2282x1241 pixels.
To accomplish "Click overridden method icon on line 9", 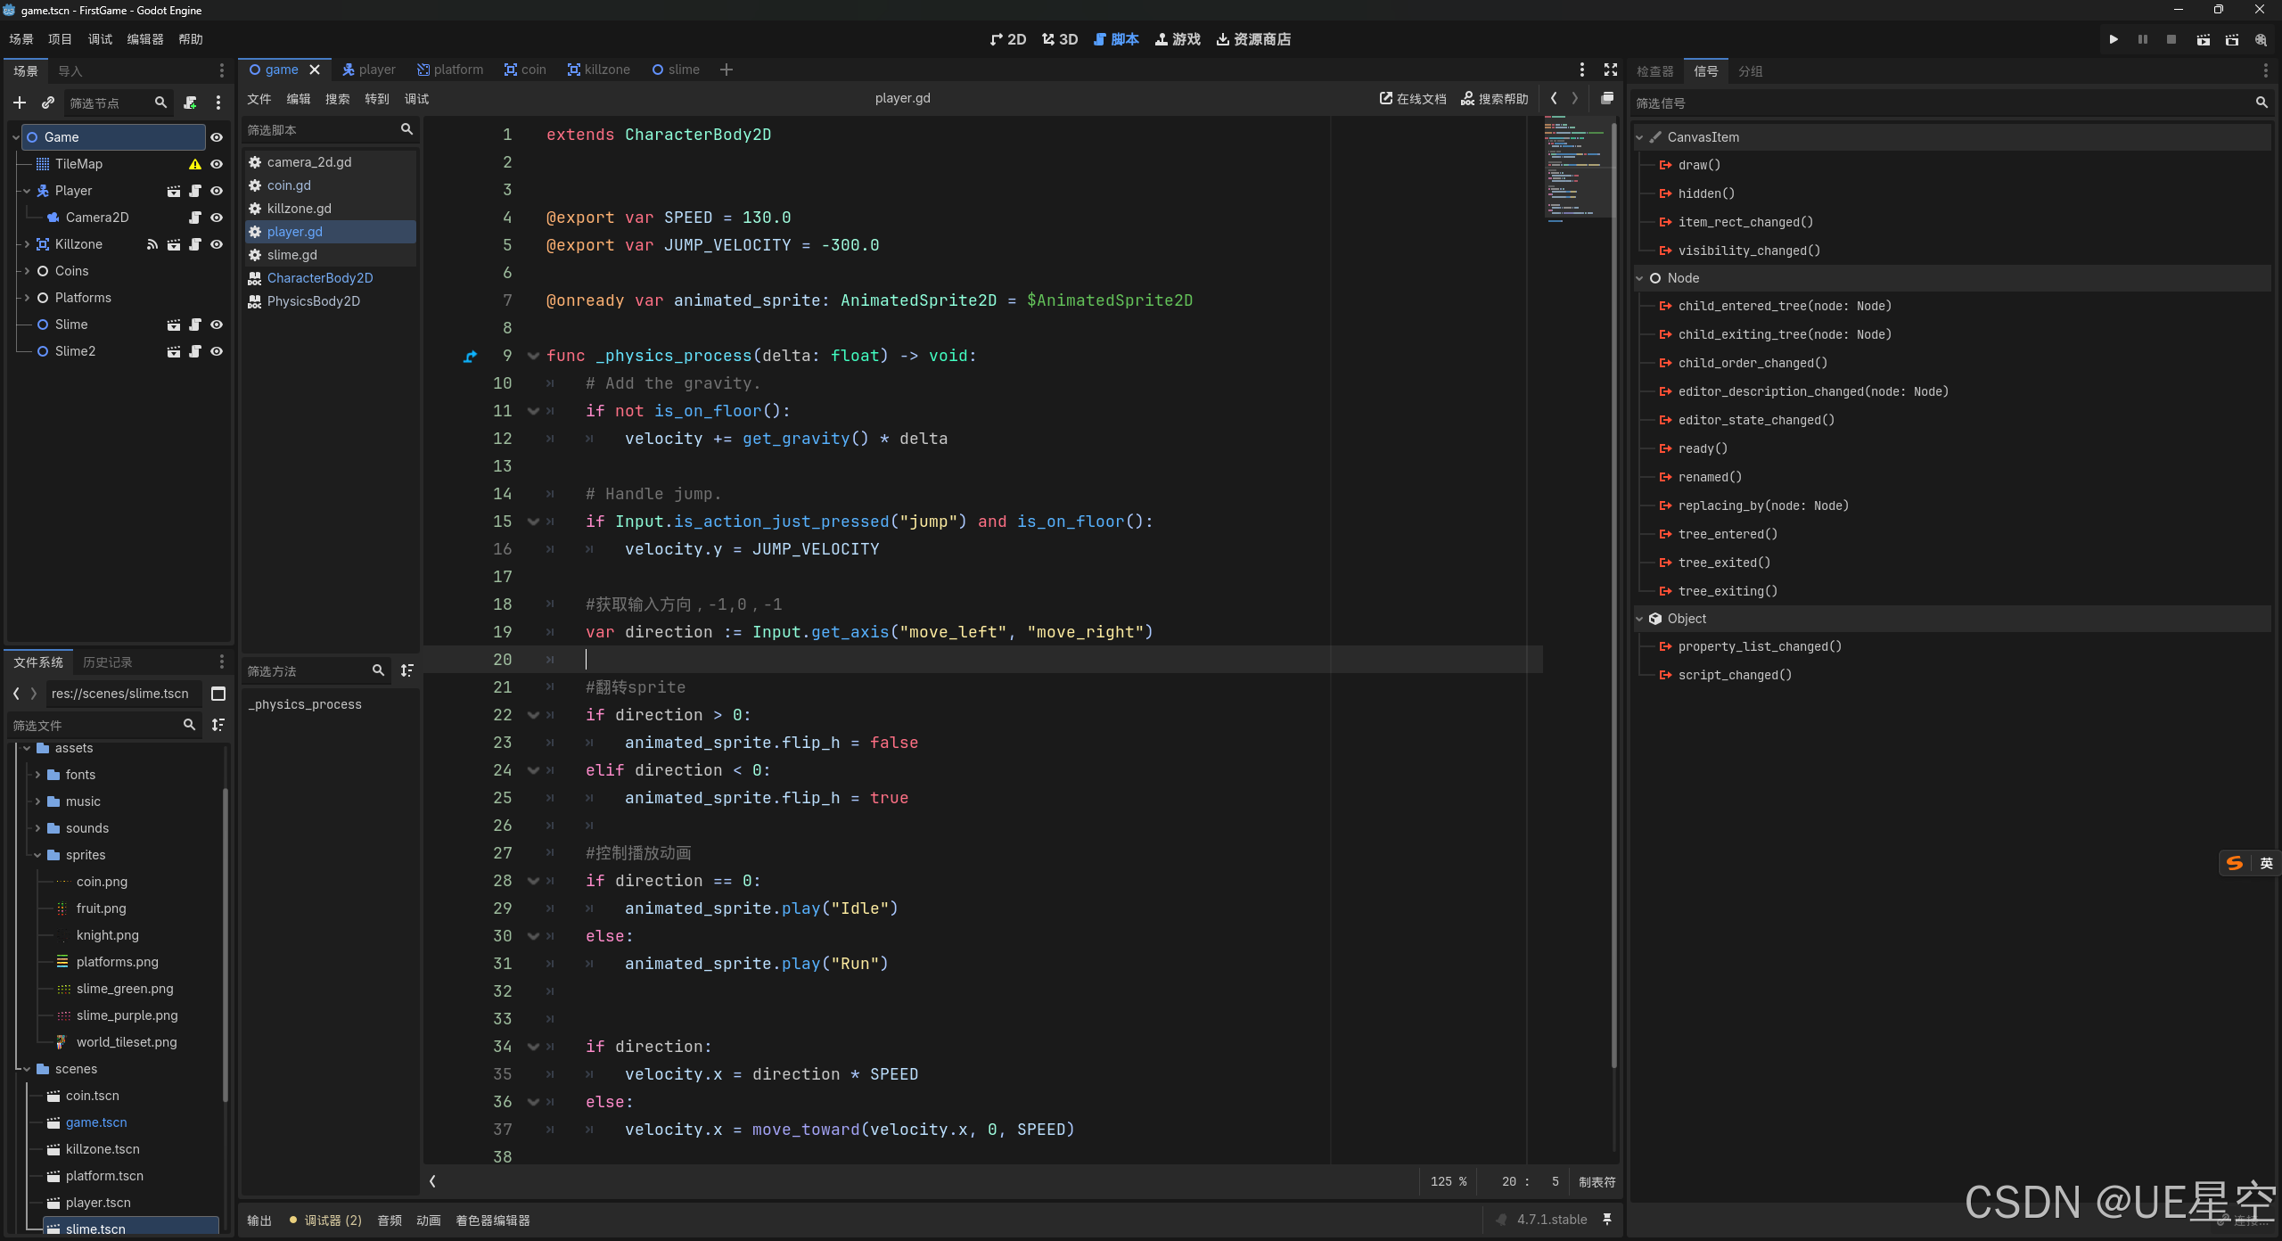I will point(471,357).
